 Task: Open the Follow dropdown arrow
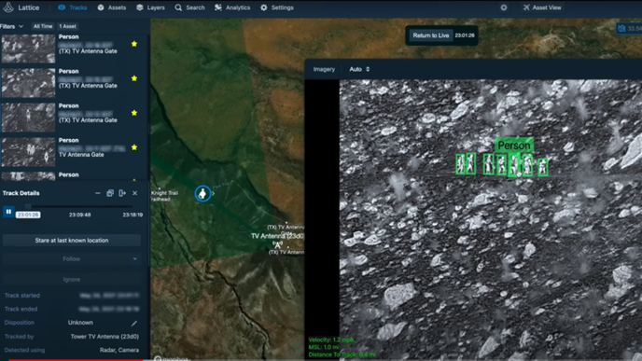tap(134, 258)
